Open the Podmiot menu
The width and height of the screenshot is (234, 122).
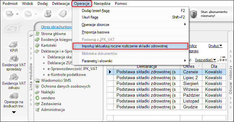10,4
